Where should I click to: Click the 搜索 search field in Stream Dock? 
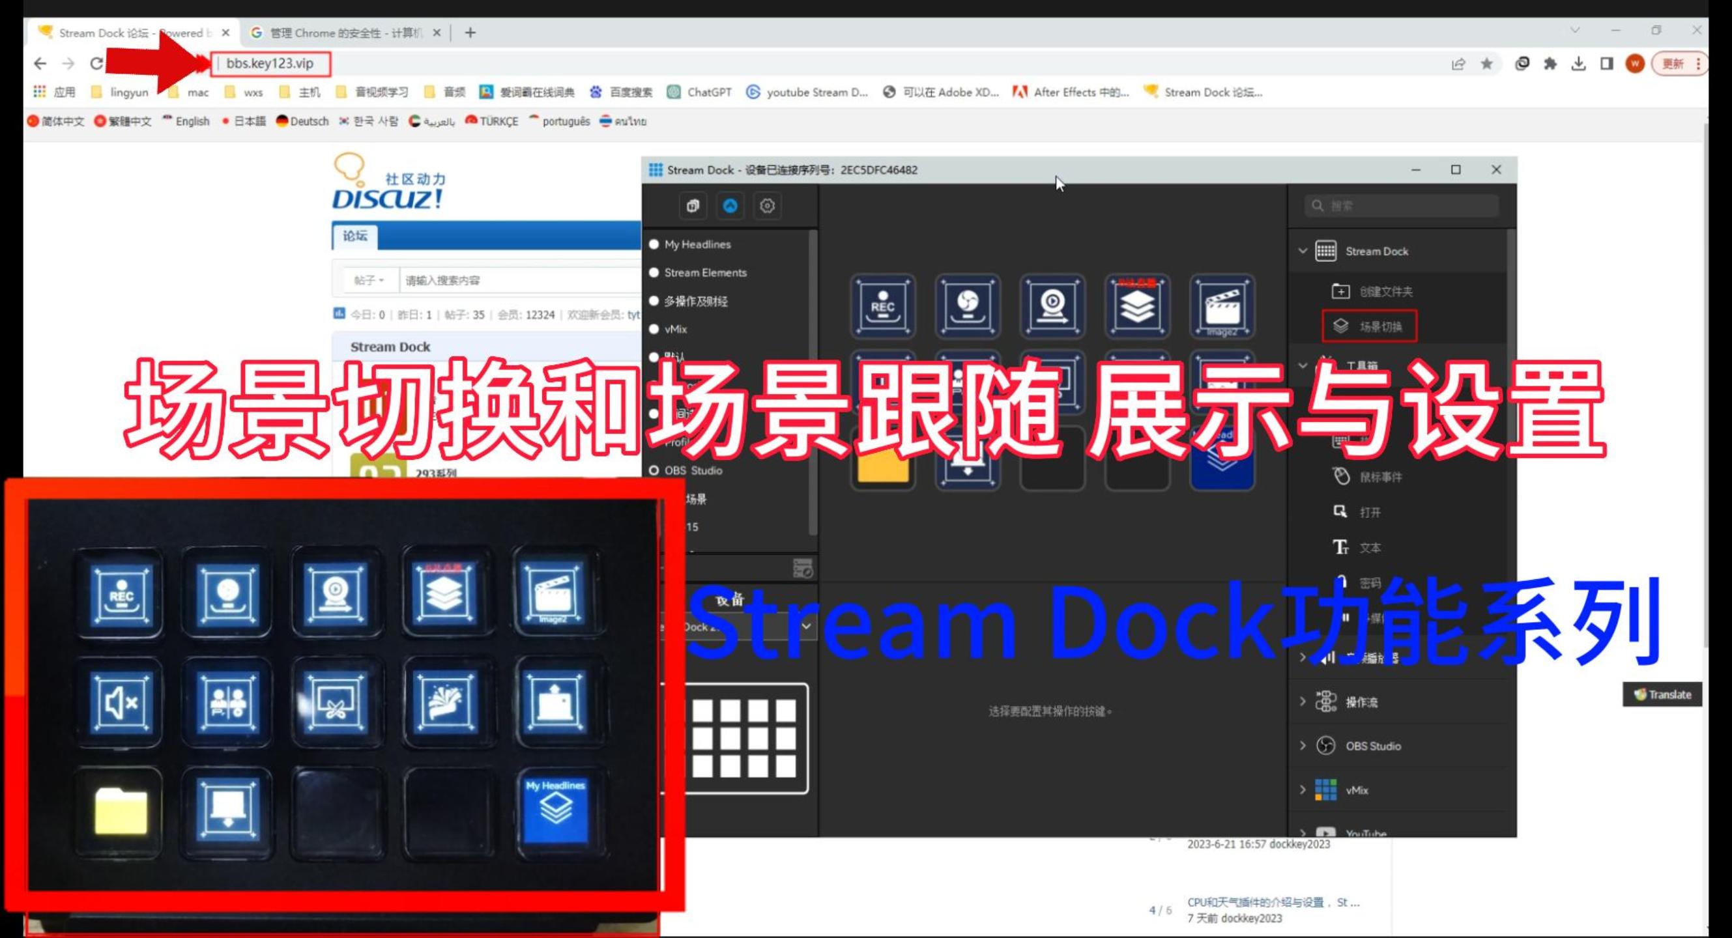point(1401,206)
